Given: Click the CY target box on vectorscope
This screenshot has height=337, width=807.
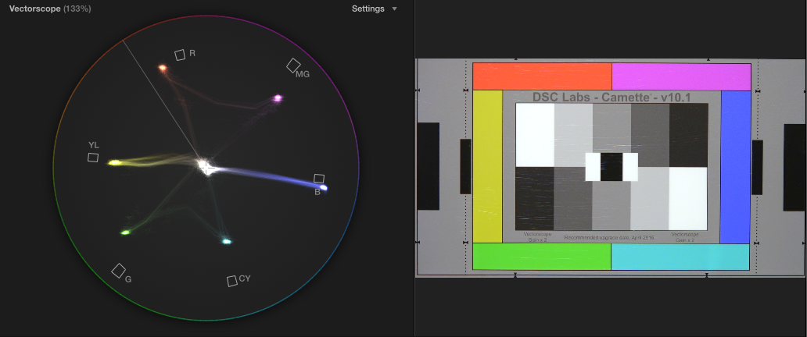Looking at the screenshot, I should tap(231, 281).
